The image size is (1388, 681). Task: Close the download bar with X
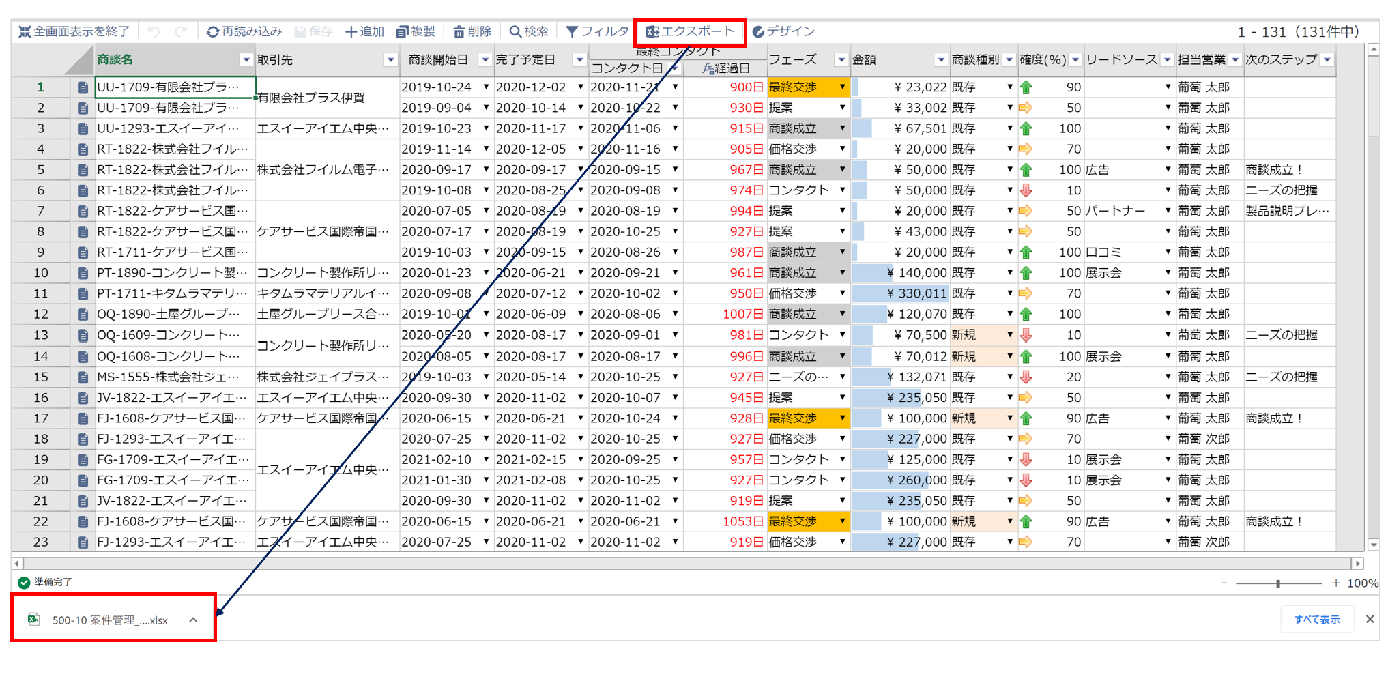point(1370,619)
